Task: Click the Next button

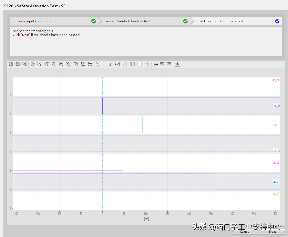Action: click(272, 232)
